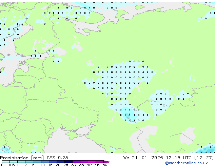Click the 25–30 mm dark blue swatch
The image size is (215, 166).
pos(68,162)
